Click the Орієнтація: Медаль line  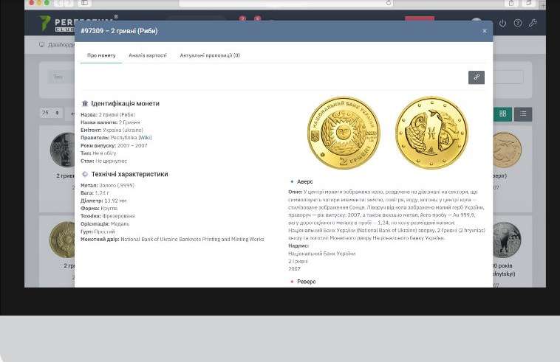[x=105, y=223]
